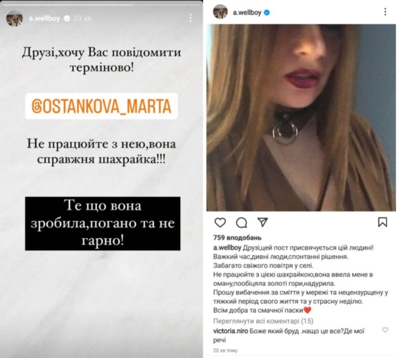Open the a.wellboy username in post header
The height and width of the screenshot is (358, 401).
point(247,12)
